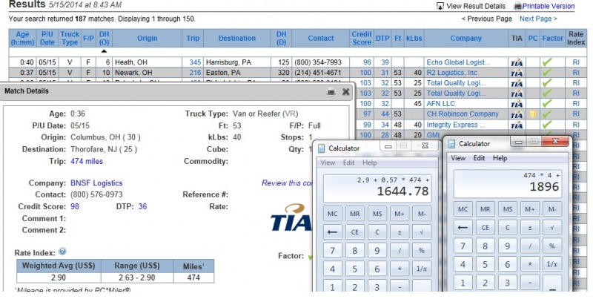Click the factor checkmark for CH Robinson Company
593x302 pixels.
(547, 114)
